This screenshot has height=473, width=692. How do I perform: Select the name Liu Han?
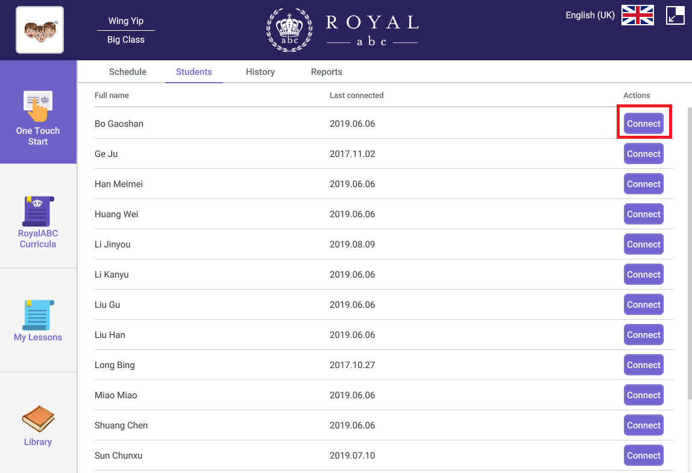point(110,335)
